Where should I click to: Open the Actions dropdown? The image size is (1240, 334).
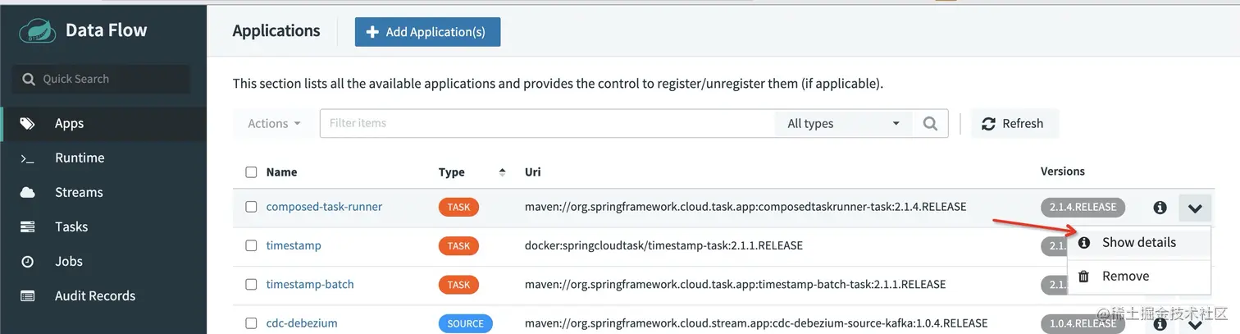click(x=274, y=124)
